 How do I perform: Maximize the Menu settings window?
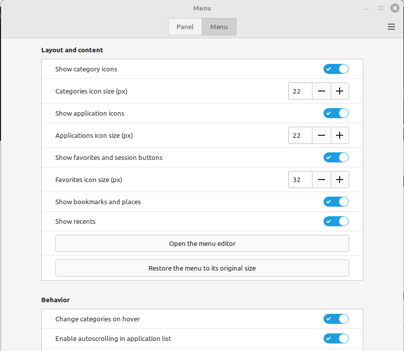(x=381, y=8)
